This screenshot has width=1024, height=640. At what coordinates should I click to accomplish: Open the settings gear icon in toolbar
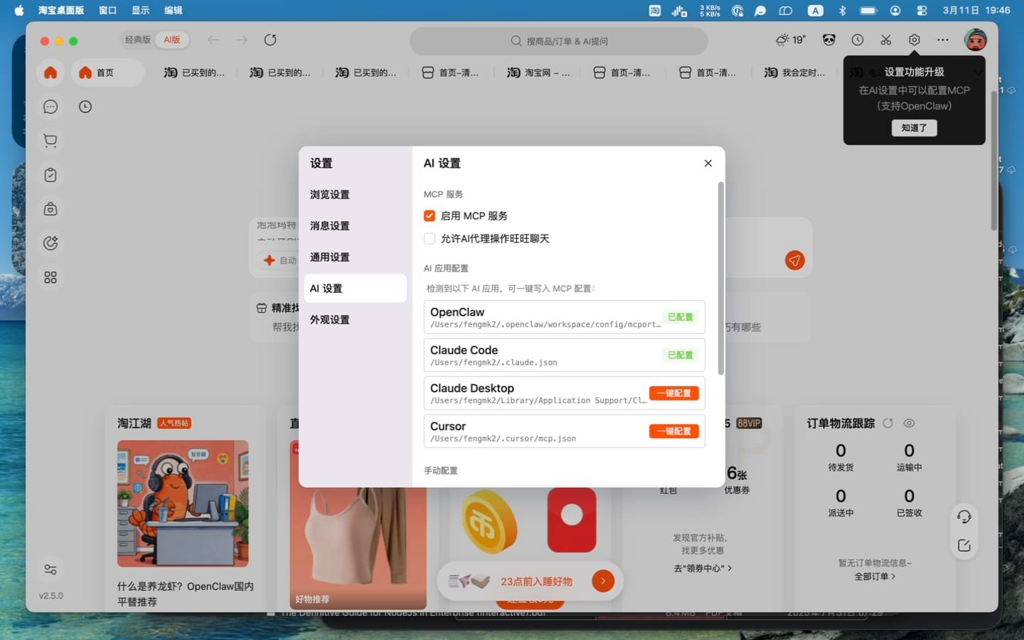pos(914,40)
